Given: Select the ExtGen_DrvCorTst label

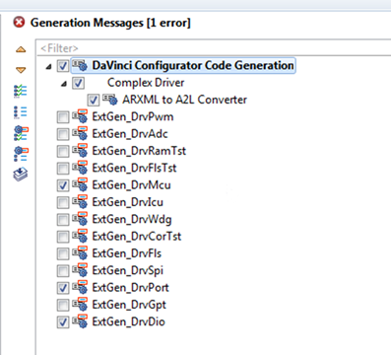Looking at the screenshot, I should tap(137, 237).
